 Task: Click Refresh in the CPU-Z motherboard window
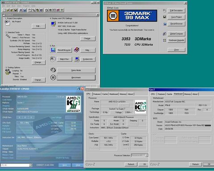tap(195, 164)
